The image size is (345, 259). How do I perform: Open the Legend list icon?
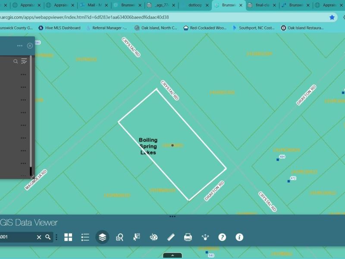pos(85,237)
